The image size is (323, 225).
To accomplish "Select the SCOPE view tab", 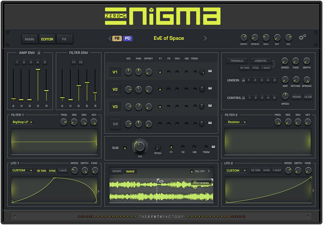I will (x=117, y=171).
